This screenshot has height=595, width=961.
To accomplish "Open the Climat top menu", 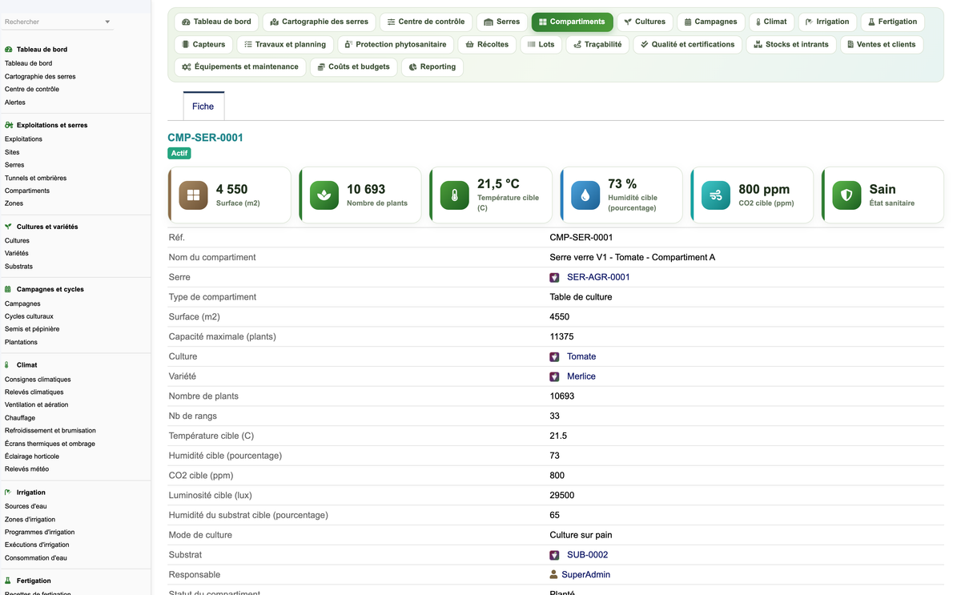I will (771, 22).
